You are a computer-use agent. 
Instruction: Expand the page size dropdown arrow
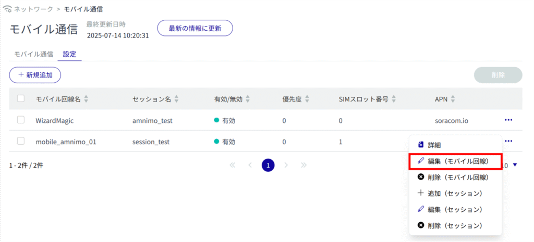[515, 165]
